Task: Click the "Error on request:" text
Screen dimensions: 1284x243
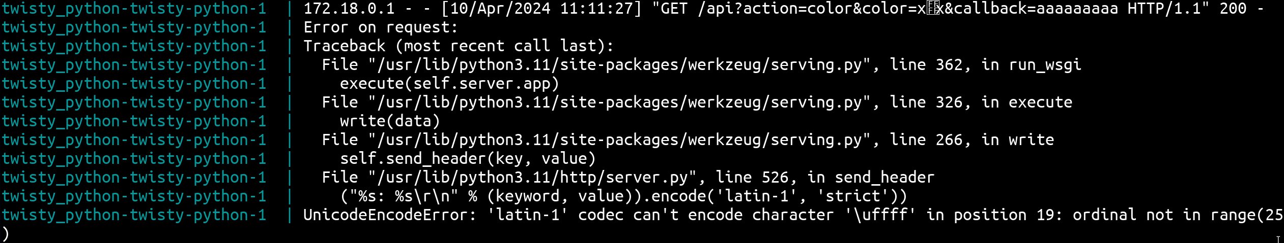Action: click(x=381, y=27)
